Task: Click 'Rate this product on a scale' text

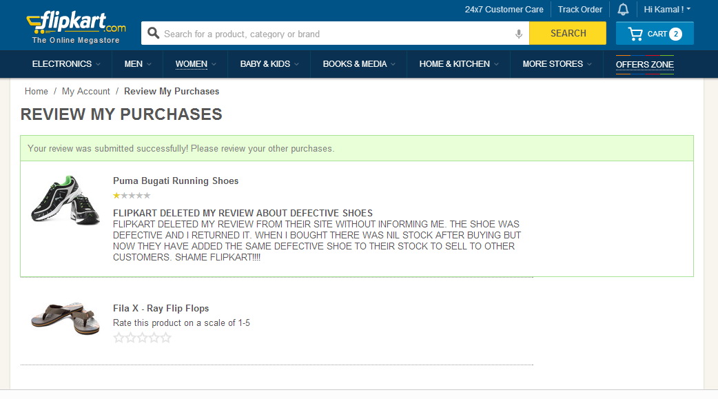Action: (x=181, y=323)
